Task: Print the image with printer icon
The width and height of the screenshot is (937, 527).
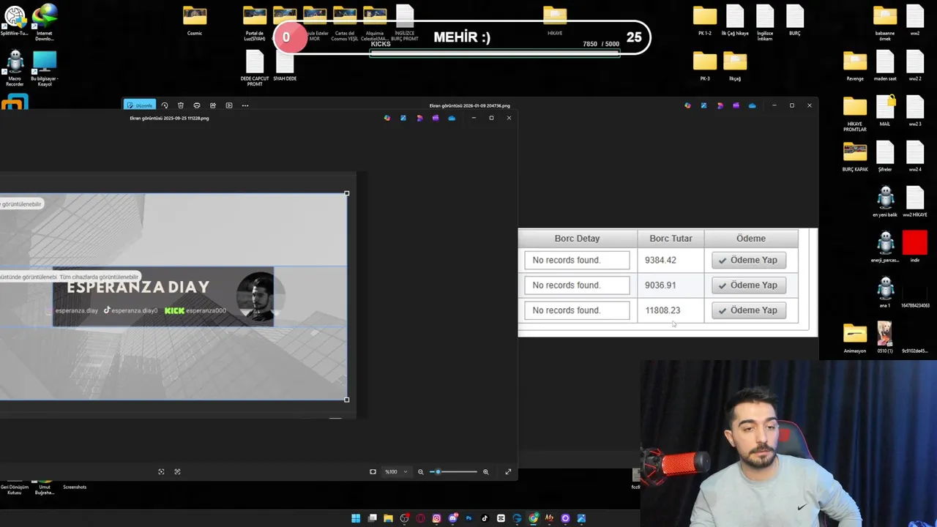Action: click(x=197, y=105)
